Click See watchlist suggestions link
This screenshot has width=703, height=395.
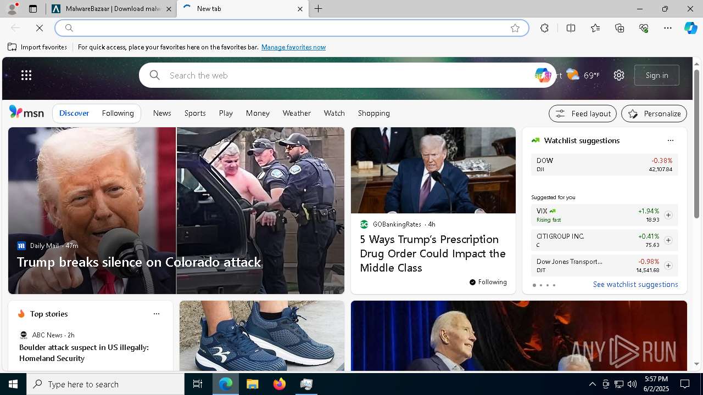635,284
